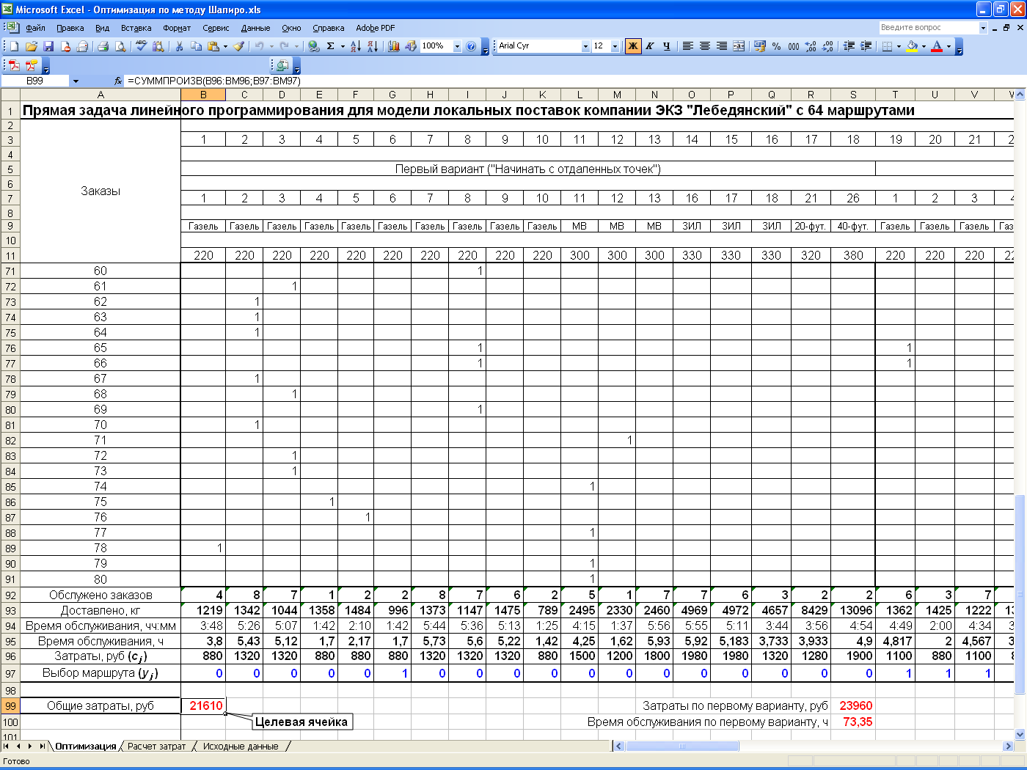Open the Arial Cyr font name dropdown
Image resolution: width=1027 pixels, height=770 pixels.
[585, 46]
